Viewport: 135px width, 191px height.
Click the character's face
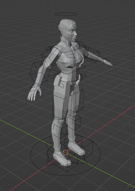pyautogui.click(x=73, y=33)
